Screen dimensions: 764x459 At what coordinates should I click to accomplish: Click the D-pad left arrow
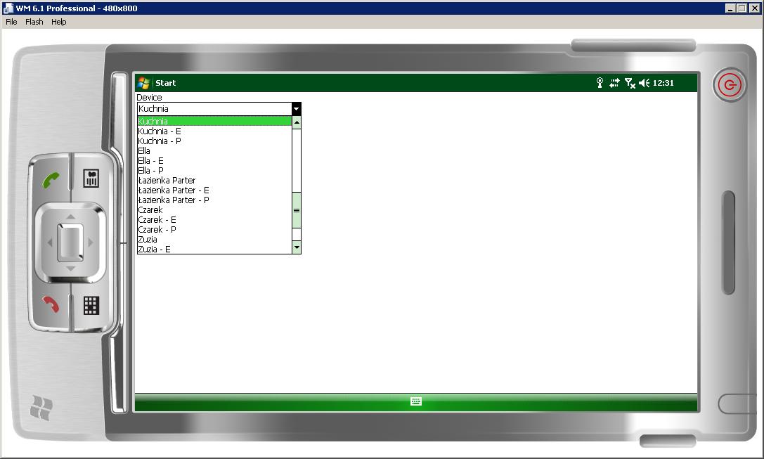pyautogui.click(x=49, y=243)
